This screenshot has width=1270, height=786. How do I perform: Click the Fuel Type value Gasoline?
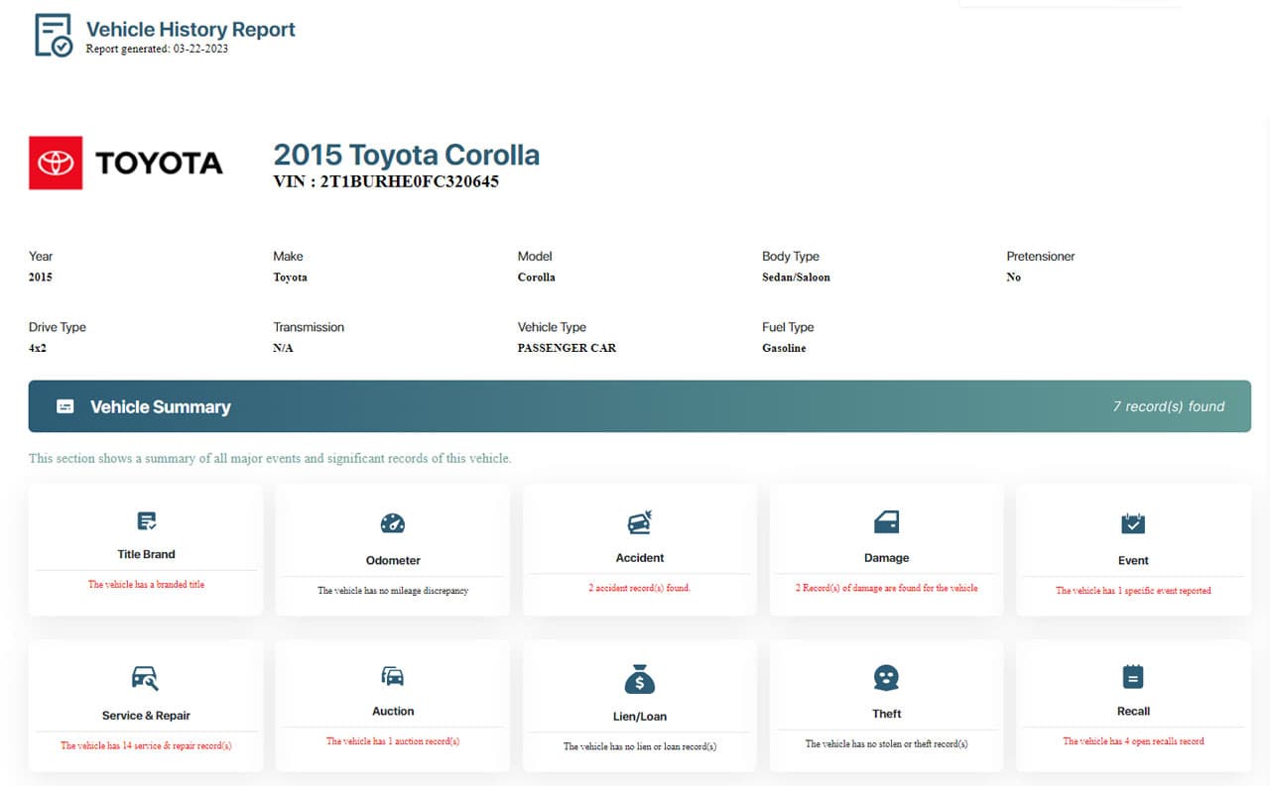coord(784,349)
